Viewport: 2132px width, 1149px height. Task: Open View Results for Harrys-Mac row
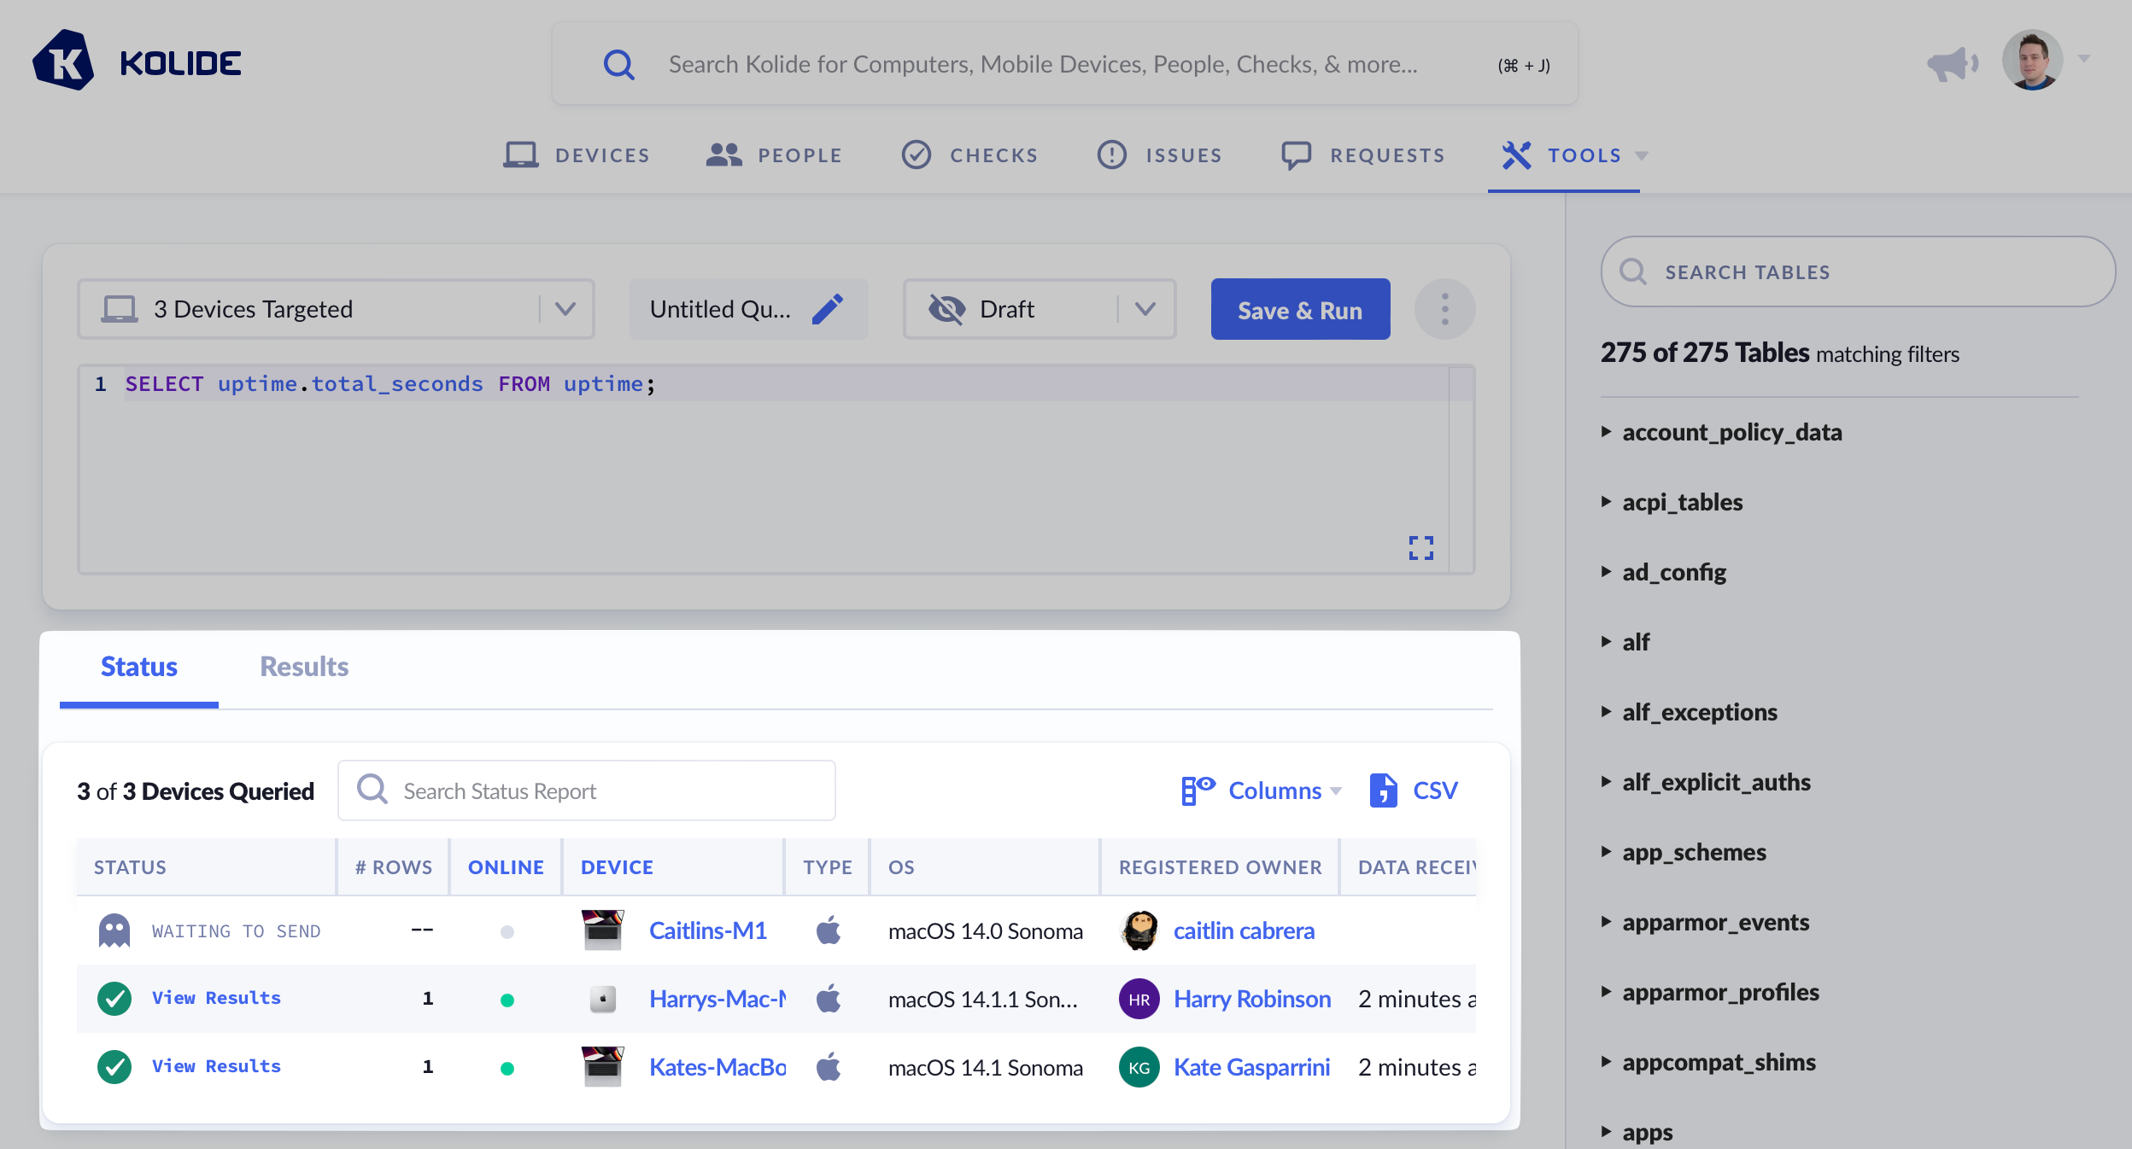pyautogui.click(x=216, y=998)
